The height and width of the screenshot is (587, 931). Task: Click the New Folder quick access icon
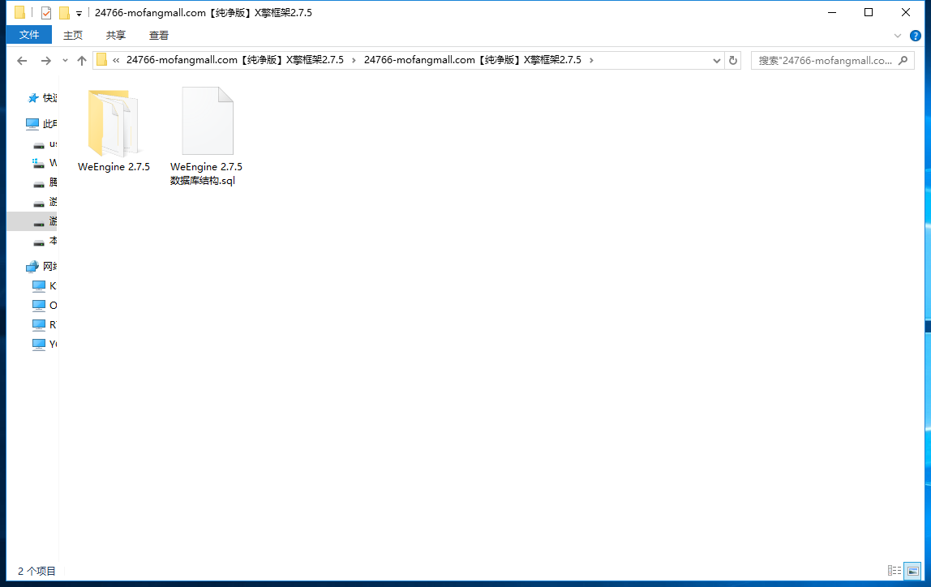click(x=64, y=12)
